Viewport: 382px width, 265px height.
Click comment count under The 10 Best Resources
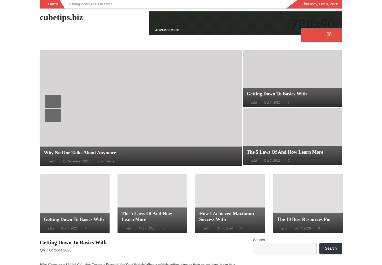pos(319,228)
